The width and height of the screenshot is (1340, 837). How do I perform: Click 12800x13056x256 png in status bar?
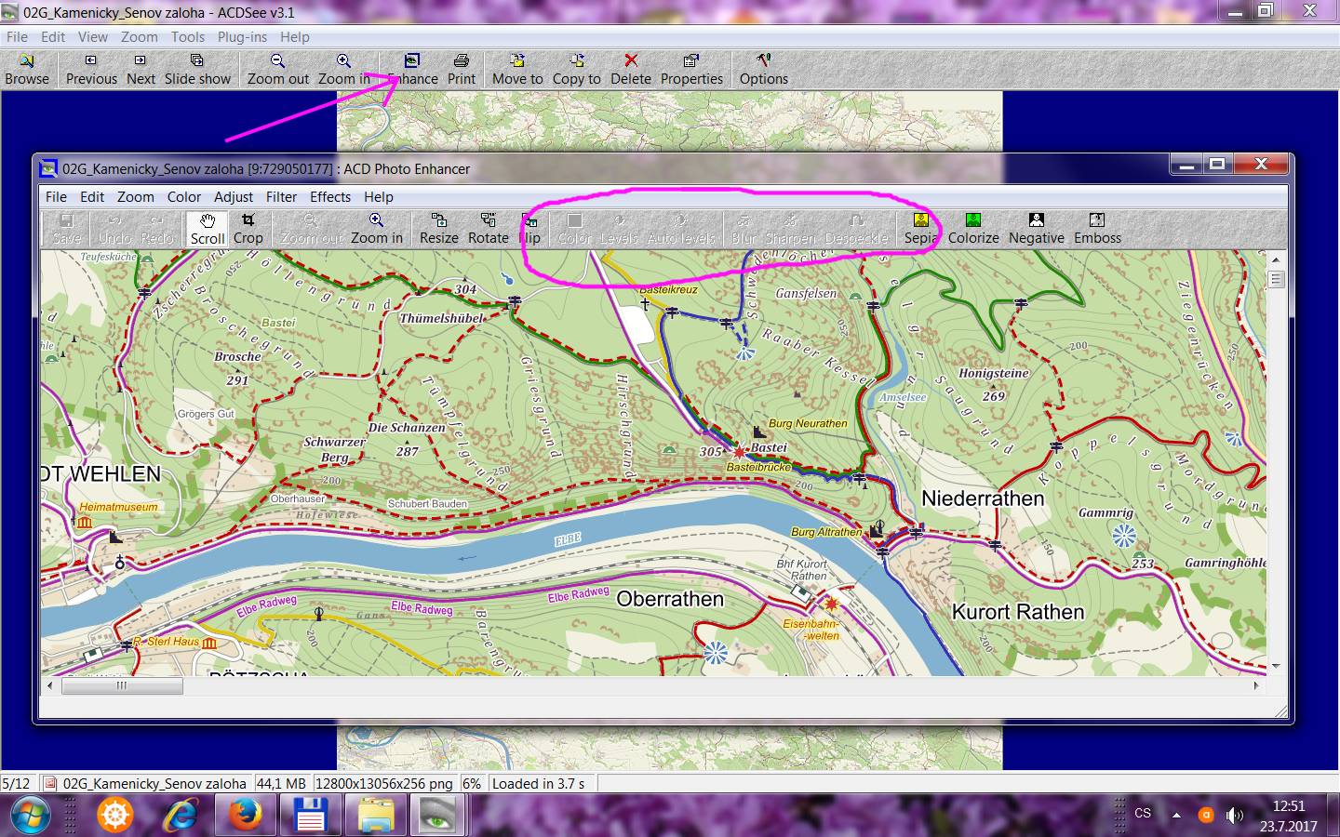coord(384,783)
